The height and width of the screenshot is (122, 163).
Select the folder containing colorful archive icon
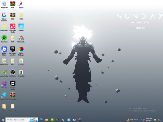(21, 73)
